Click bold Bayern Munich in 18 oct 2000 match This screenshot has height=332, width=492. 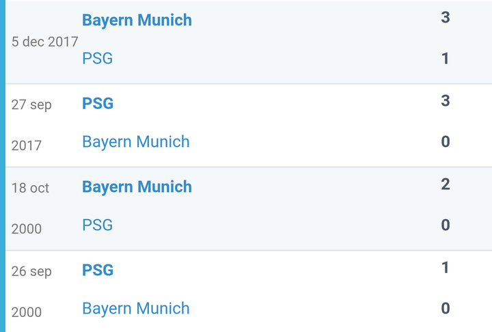click(137, 187)
